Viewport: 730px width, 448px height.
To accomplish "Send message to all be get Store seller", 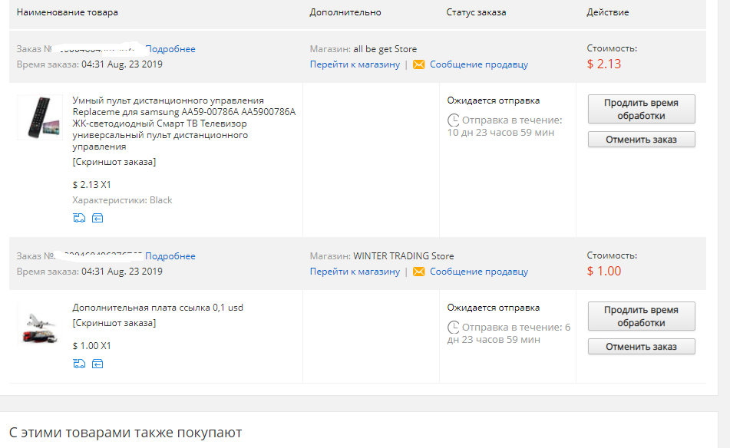I will (x=478, y=64).
